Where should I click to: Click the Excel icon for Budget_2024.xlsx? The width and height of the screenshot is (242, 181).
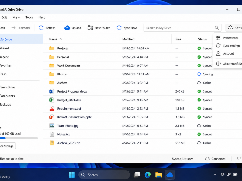point(51,100)
